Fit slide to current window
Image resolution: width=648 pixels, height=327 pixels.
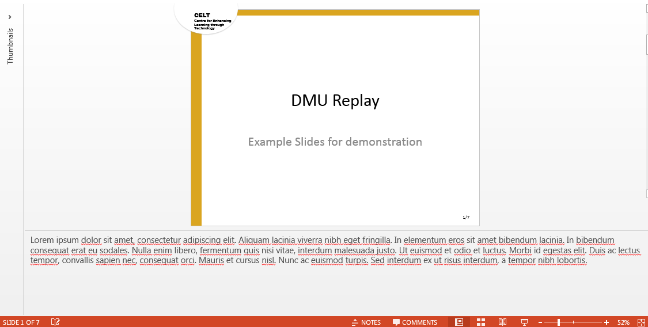[641, 322]
